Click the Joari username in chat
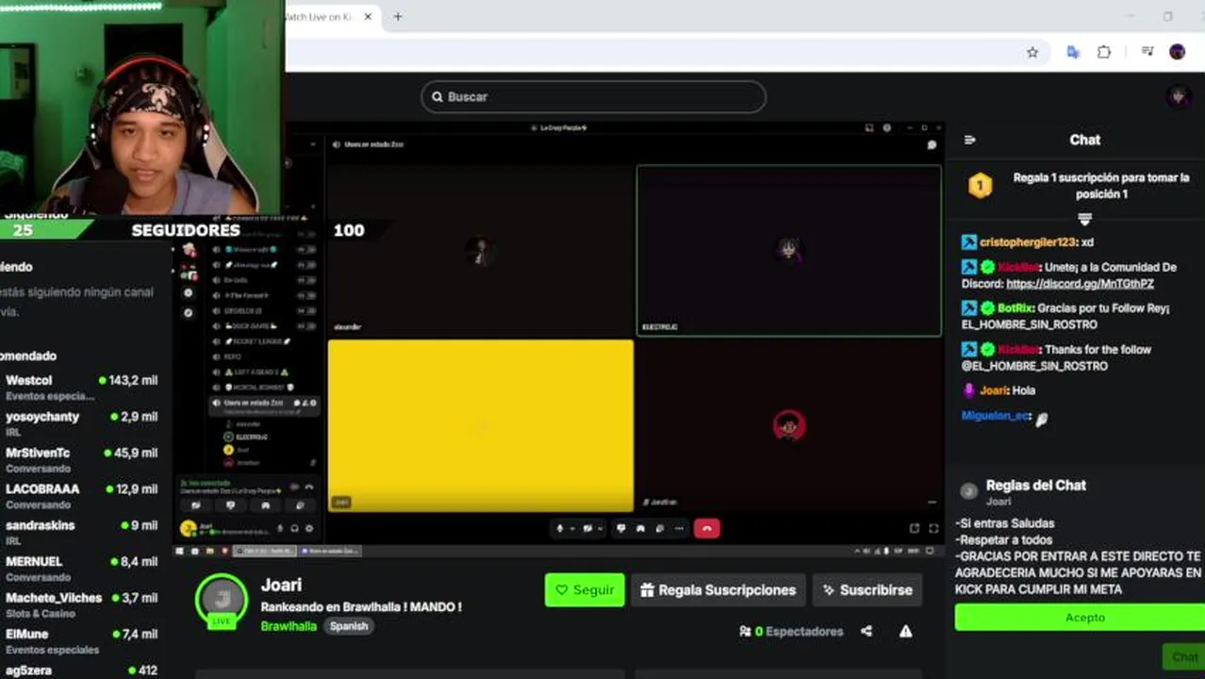 [994, 390]
